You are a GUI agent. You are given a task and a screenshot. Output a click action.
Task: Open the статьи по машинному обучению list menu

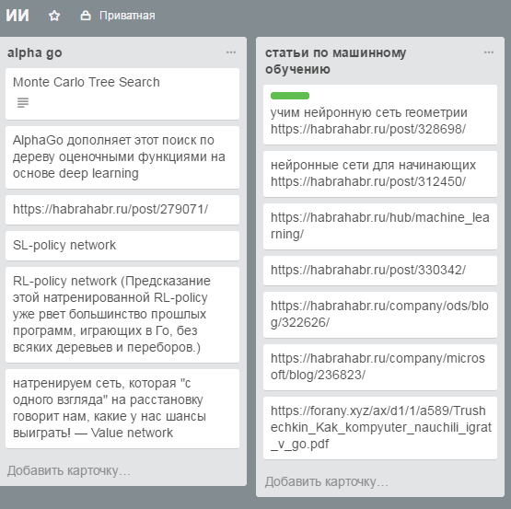pyautogui.click(x=489, y=52)
